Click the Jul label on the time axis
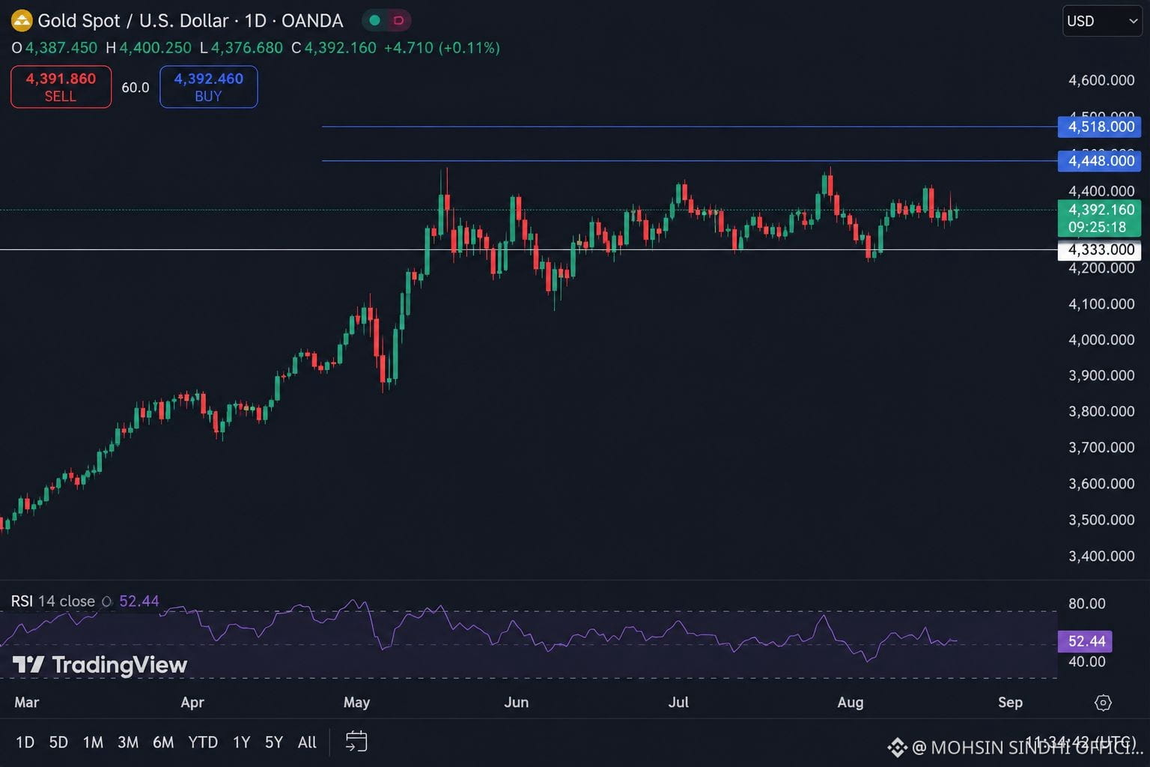The image size is (1150, 767). (x=678, y=703)
